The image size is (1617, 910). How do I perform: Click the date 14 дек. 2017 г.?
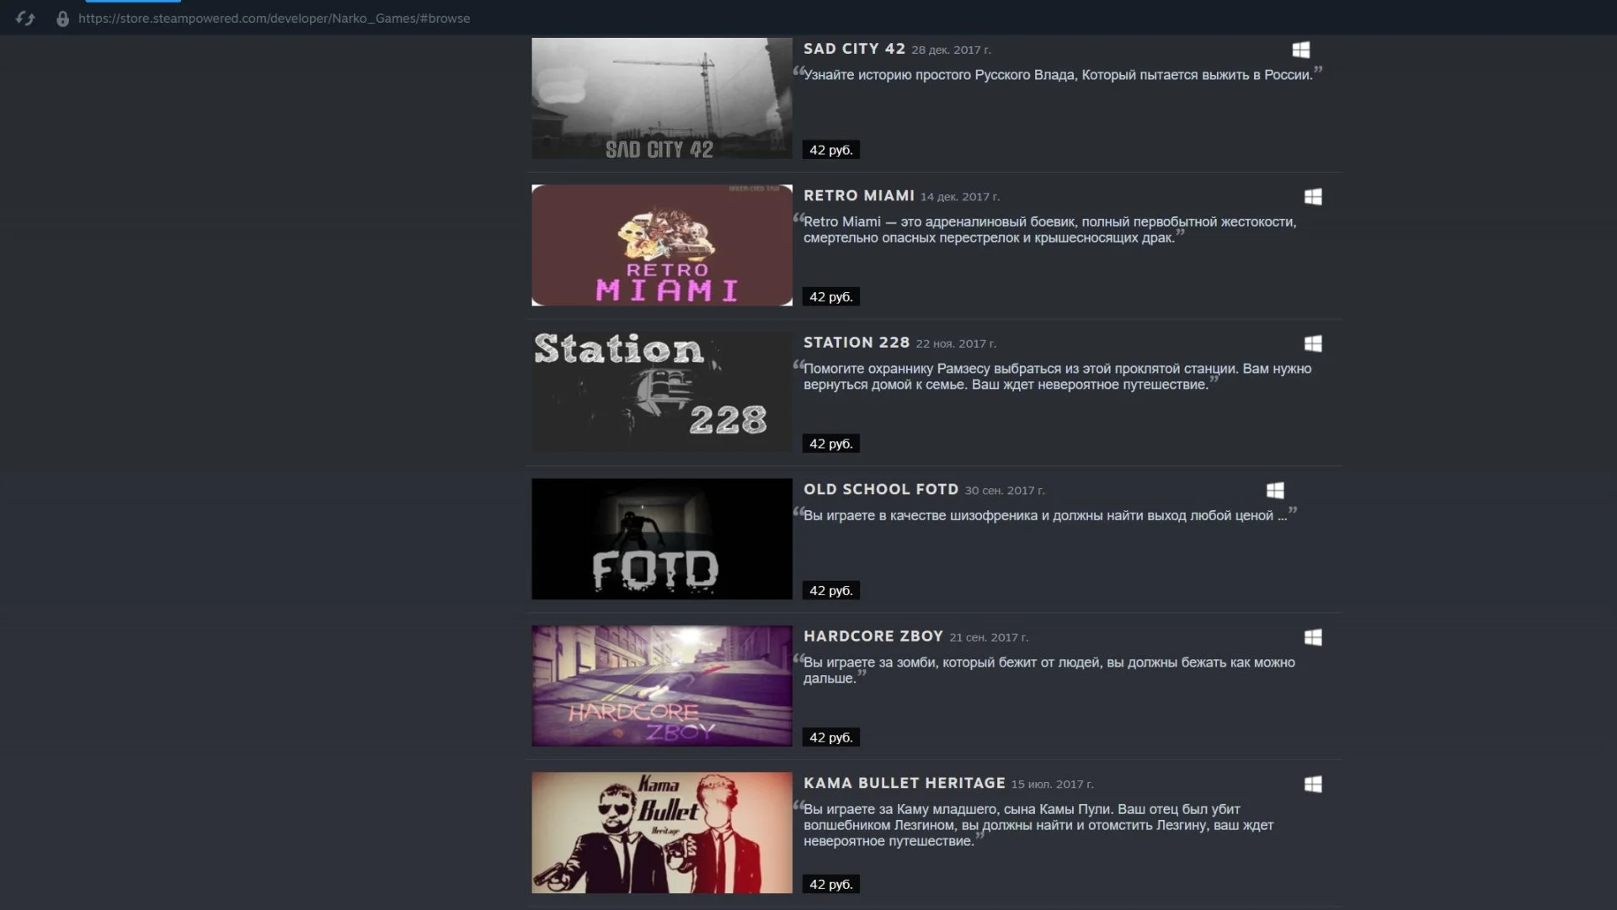click(959, 197)
